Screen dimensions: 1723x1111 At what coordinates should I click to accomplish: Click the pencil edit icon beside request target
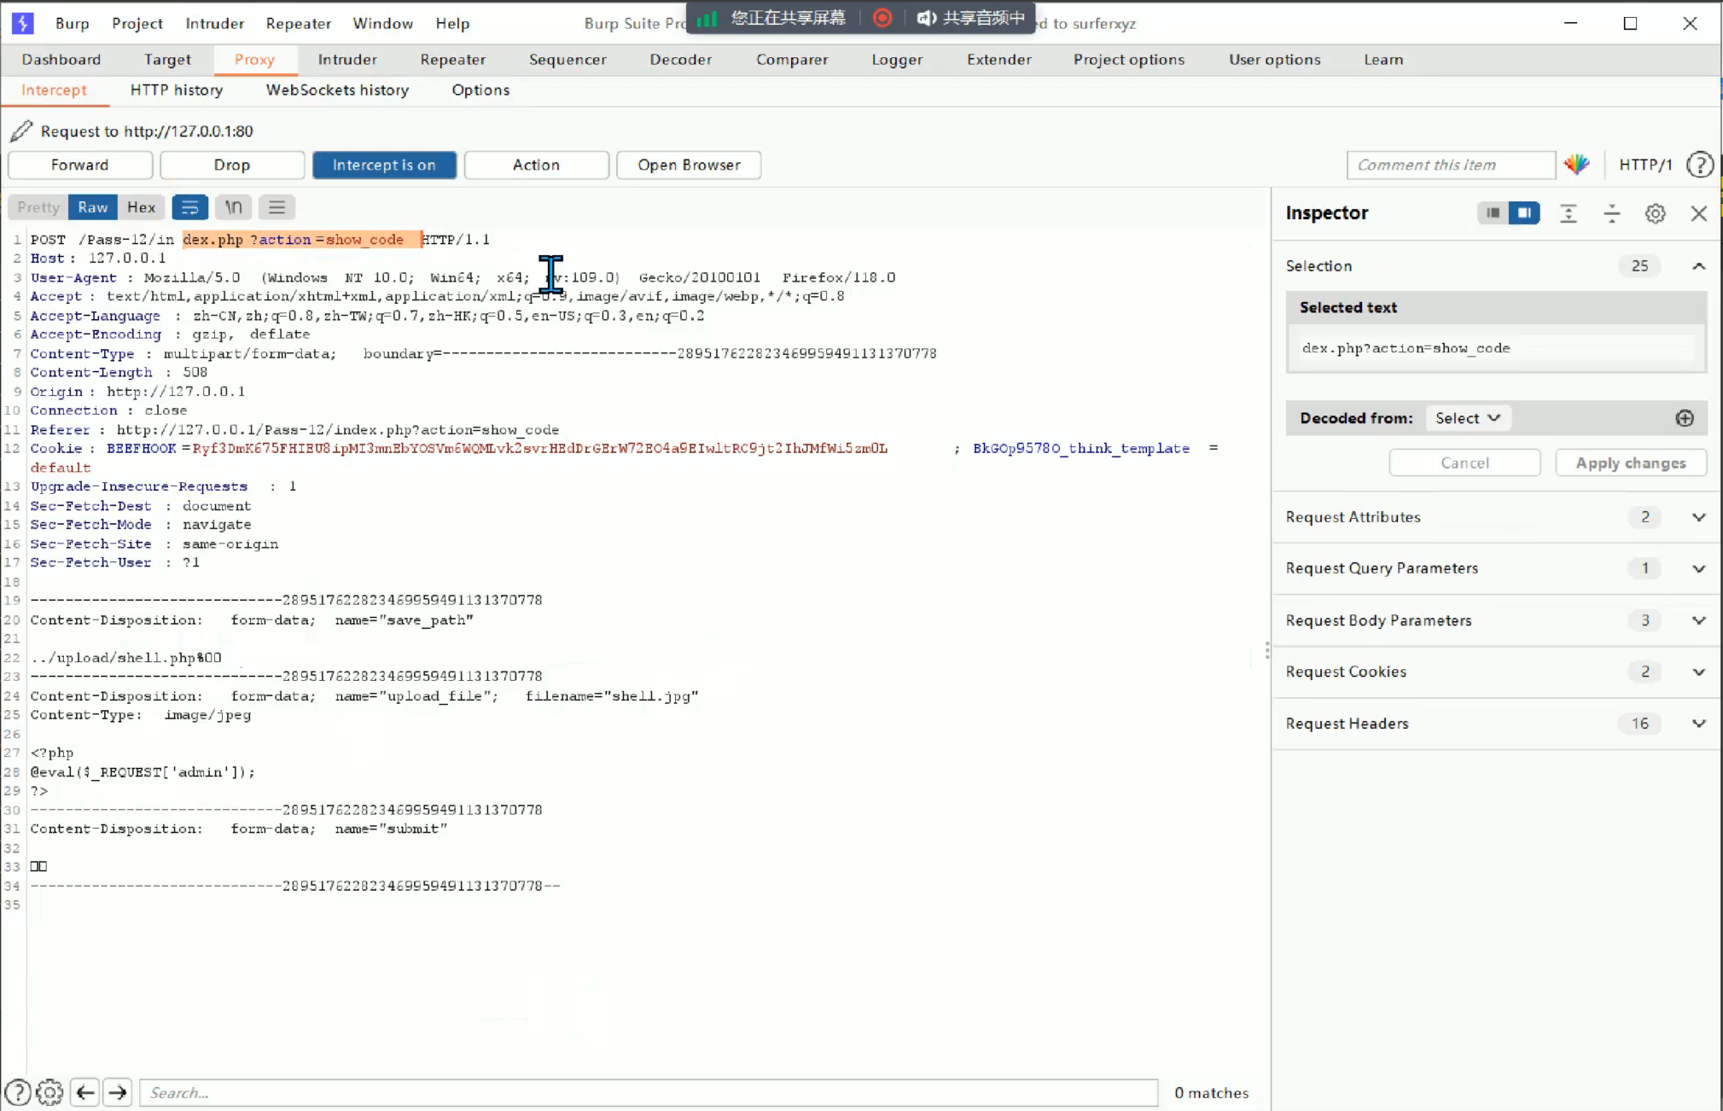[x=20, y=131]
